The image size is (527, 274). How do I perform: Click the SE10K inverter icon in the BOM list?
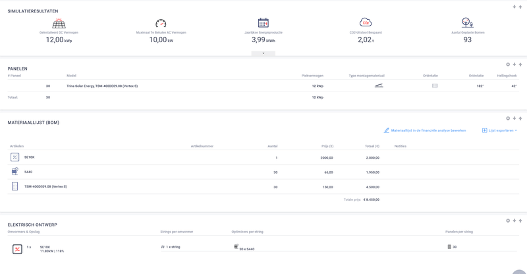pyautogui.click(x=14, y=157)
